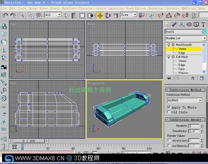Screen dimensions: 208x164
Task: Click the Smoothness spinner arrows
Action: pos(202,131)
